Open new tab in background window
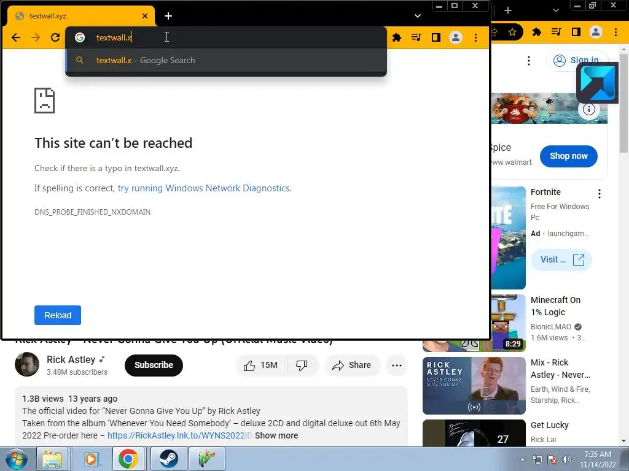The image size is (629, 471). tap(508, 10)
